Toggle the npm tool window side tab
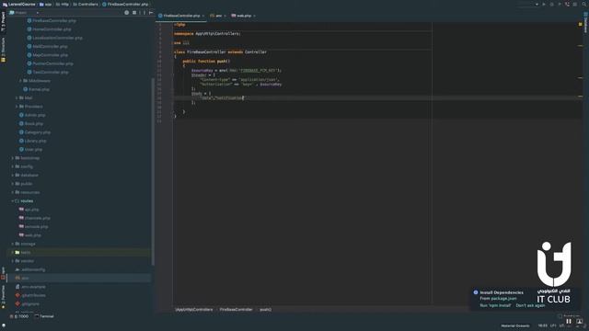The image size is (589, 331). point(3,274)
